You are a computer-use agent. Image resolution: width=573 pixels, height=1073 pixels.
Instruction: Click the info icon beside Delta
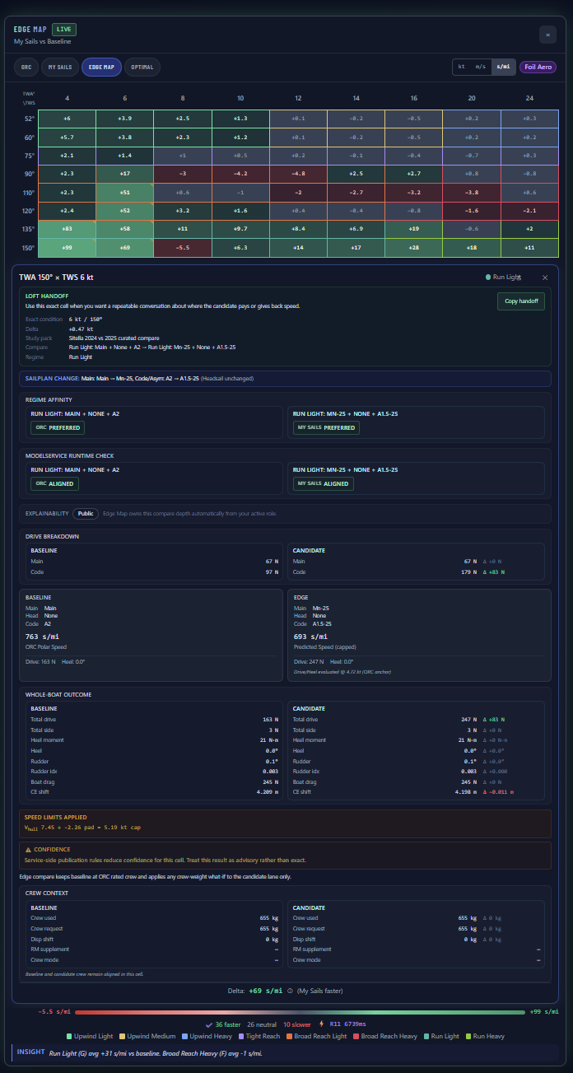click(x=290, y=991)
